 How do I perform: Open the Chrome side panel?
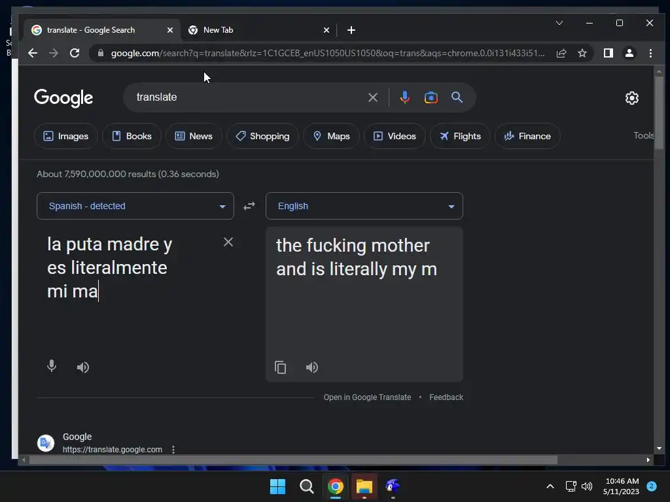coord(608,53)
